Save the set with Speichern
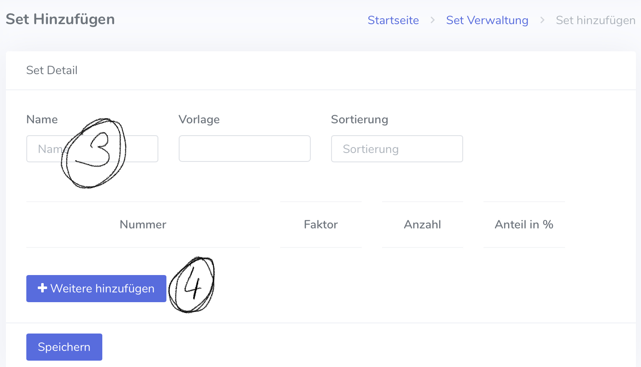The height and width of the screenshot is (367, 641). [x=64, y=347]
